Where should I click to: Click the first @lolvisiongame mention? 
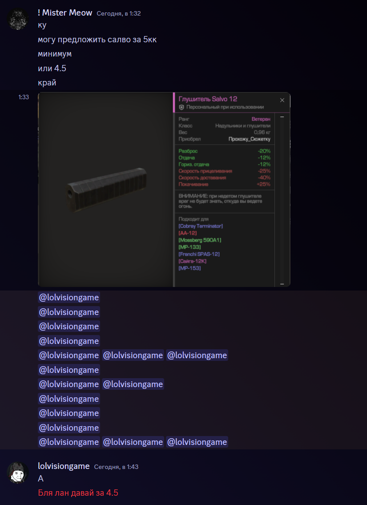[69, 297]
